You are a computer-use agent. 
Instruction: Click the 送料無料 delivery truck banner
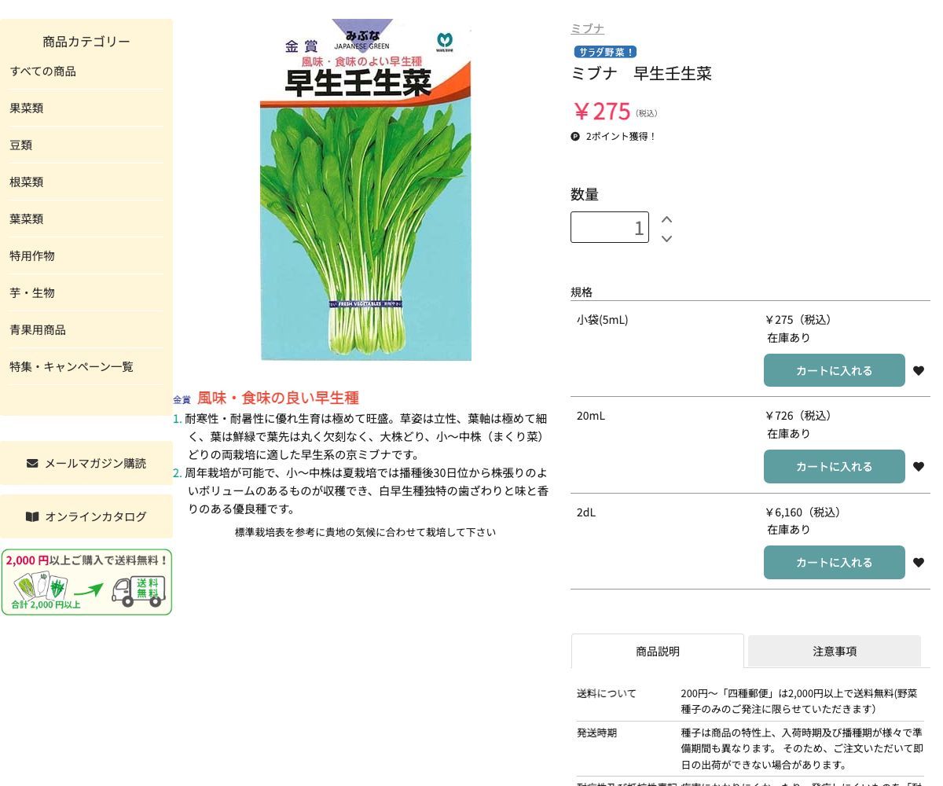[x=86, y=582]
